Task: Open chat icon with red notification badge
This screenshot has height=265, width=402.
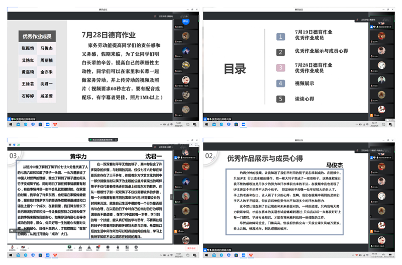Action: point(98,248)
